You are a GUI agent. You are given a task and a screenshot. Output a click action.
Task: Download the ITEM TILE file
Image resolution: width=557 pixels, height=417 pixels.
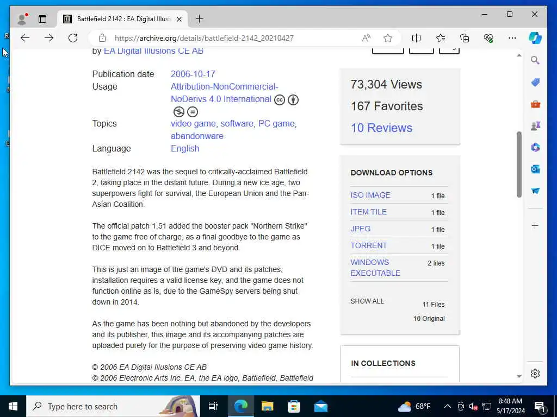click(x=369, y=212)
